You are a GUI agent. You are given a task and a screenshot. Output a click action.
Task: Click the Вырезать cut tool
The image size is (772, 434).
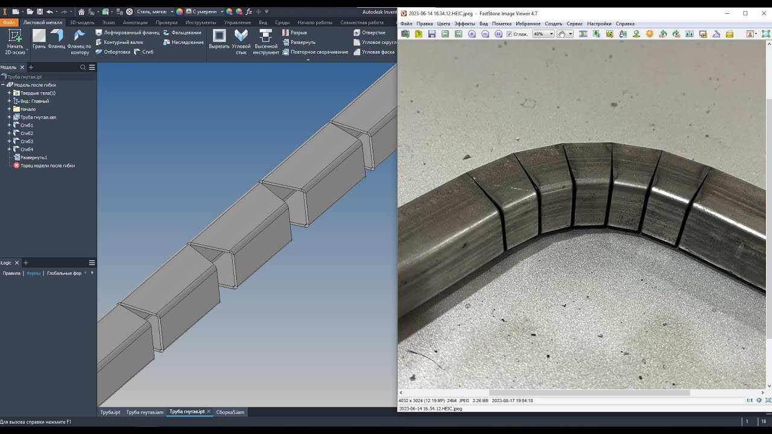(220, 39)
